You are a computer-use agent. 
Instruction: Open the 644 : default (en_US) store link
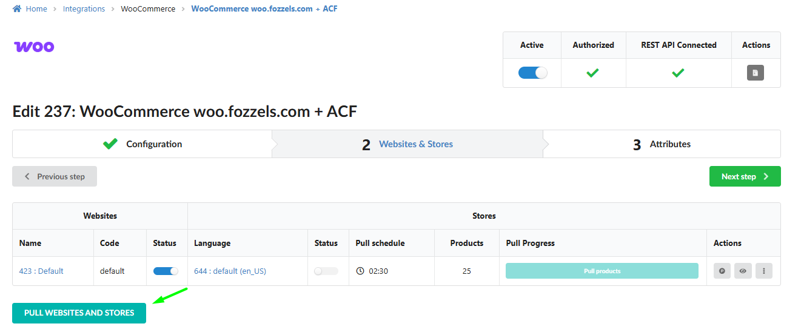pyautogui.click(x=230, y=271)
